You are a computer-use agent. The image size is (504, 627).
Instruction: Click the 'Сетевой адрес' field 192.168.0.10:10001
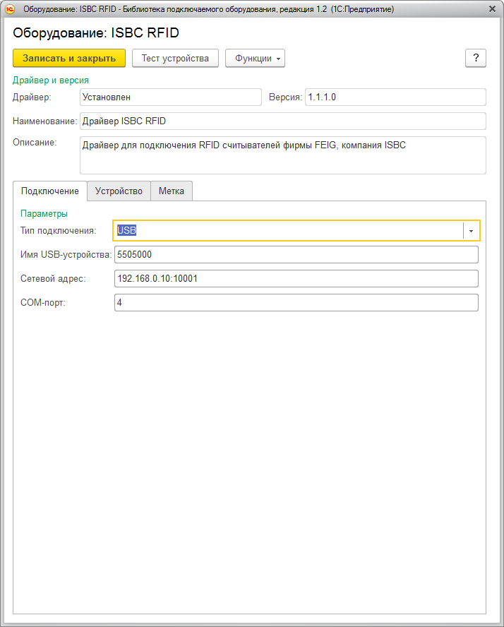296,279
